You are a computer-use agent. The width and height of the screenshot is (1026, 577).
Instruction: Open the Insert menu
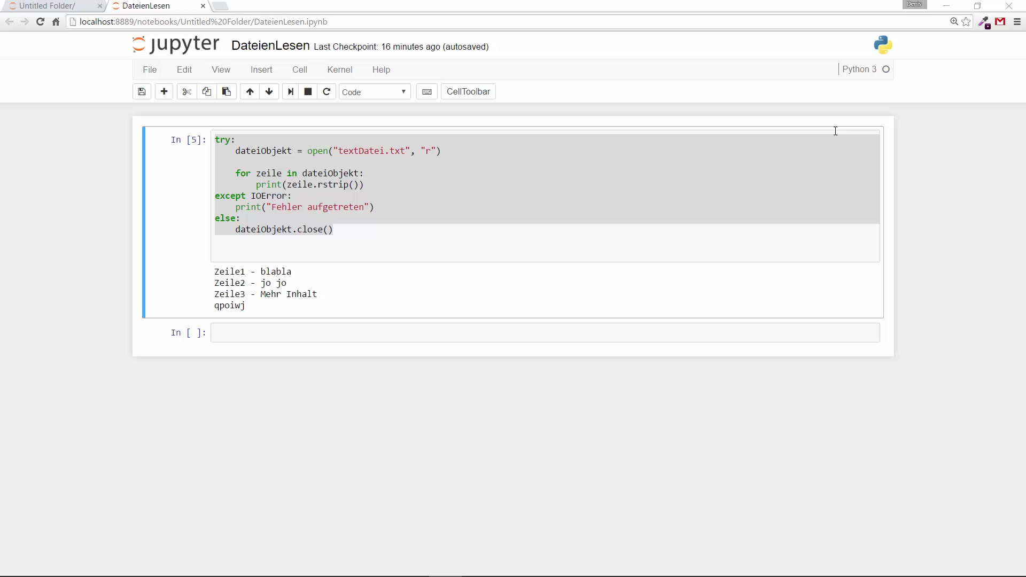[x=261, y=70]
